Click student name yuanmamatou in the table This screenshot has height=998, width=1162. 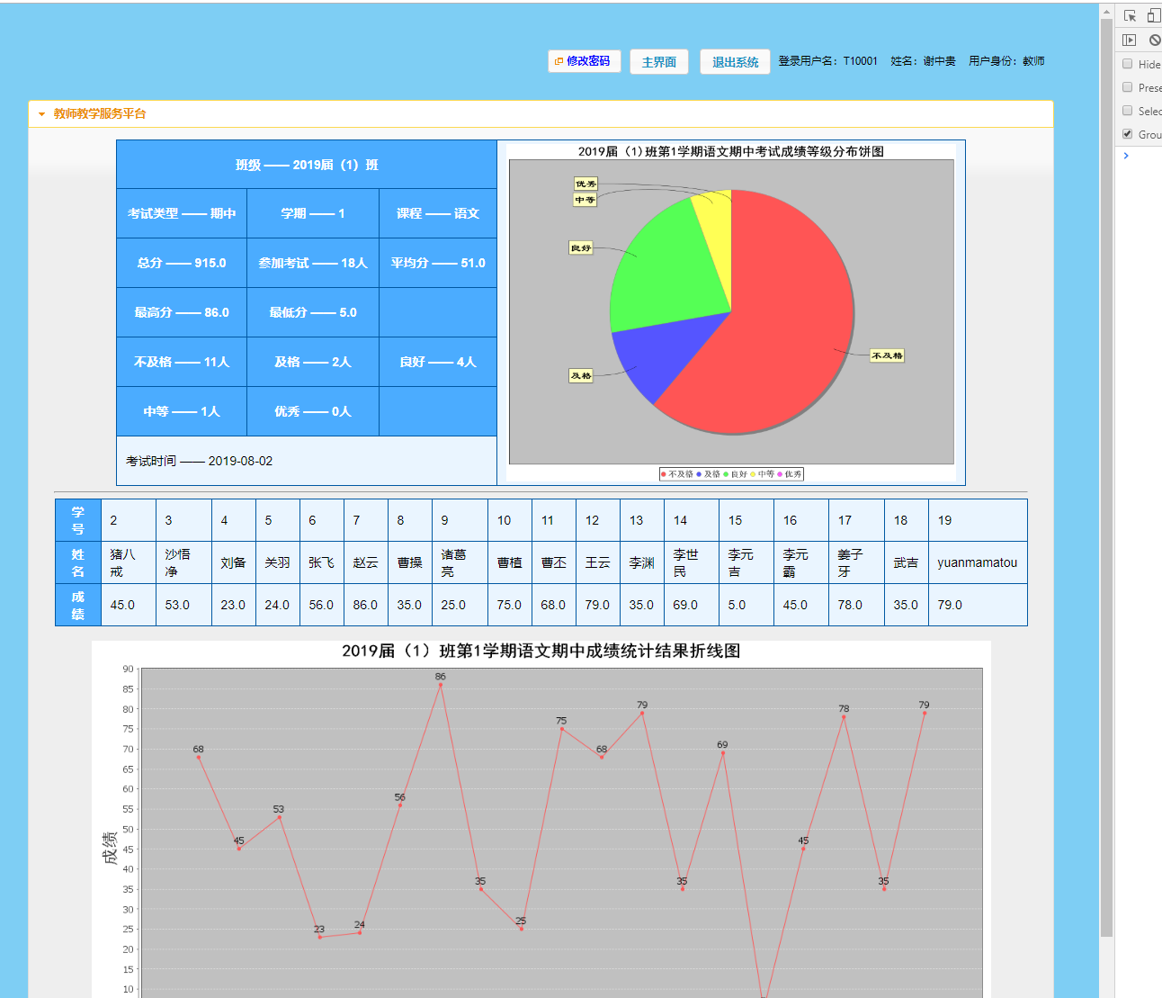pos(977,562)
